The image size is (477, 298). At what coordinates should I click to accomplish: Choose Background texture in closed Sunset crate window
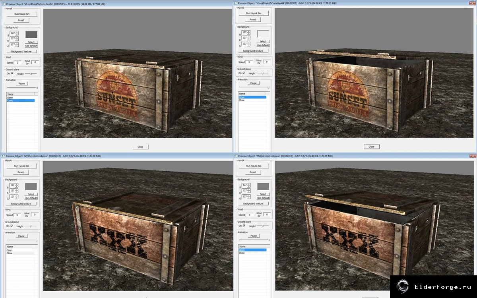(x=21, y=52)
